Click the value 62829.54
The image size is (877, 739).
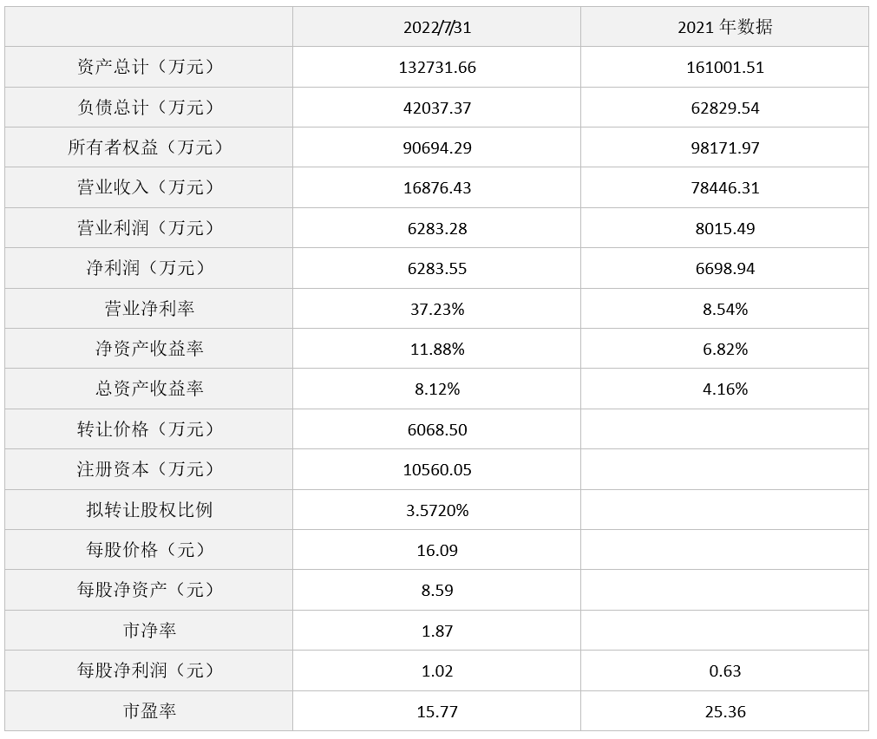[724, 108]
